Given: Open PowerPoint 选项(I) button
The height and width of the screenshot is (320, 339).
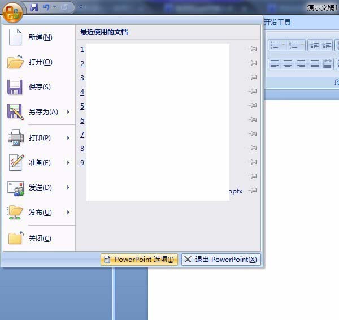Looking at the screenshot, I should coord(139,260).
